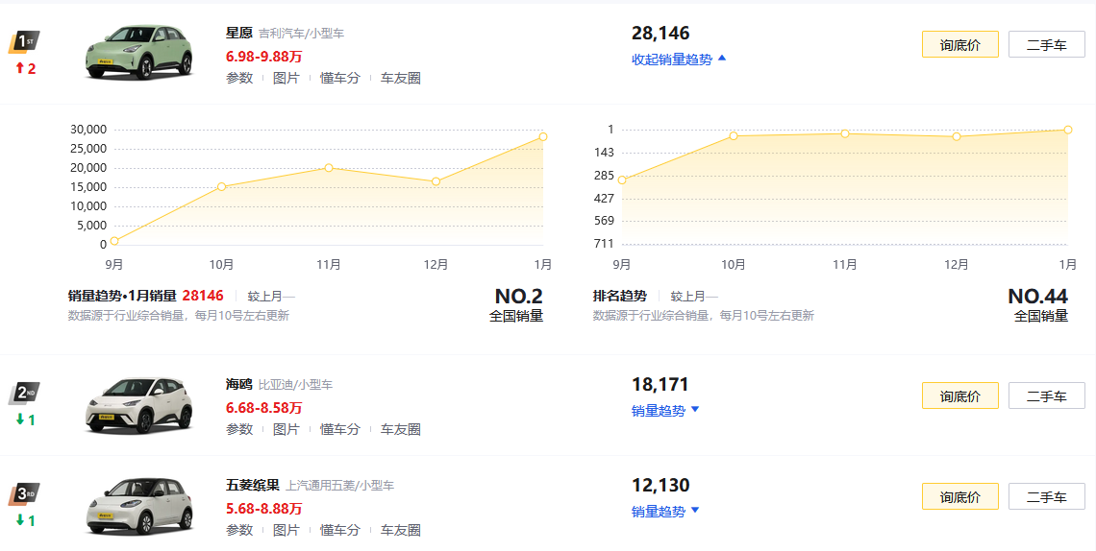Click the January point on ranking chart

click(x=1068, y=130)
